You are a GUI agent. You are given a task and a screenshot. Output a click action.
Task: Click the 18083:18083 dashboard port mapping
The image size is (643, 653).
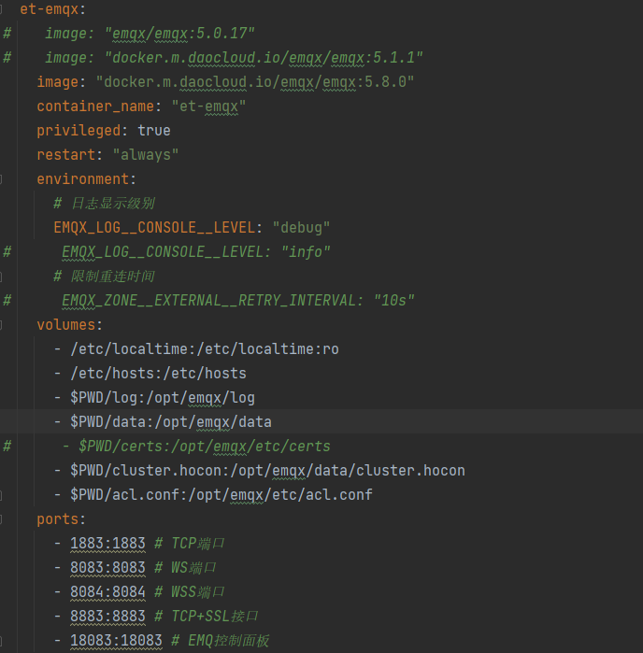[x=116, y=641]
